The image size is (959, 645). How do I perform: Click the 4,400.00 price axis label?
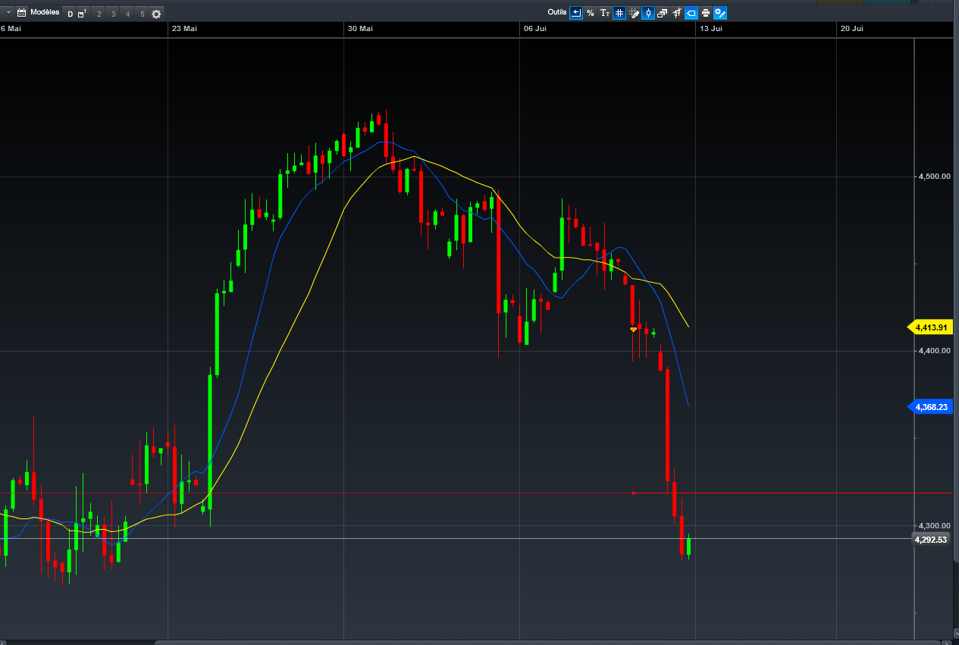point(934,351)
